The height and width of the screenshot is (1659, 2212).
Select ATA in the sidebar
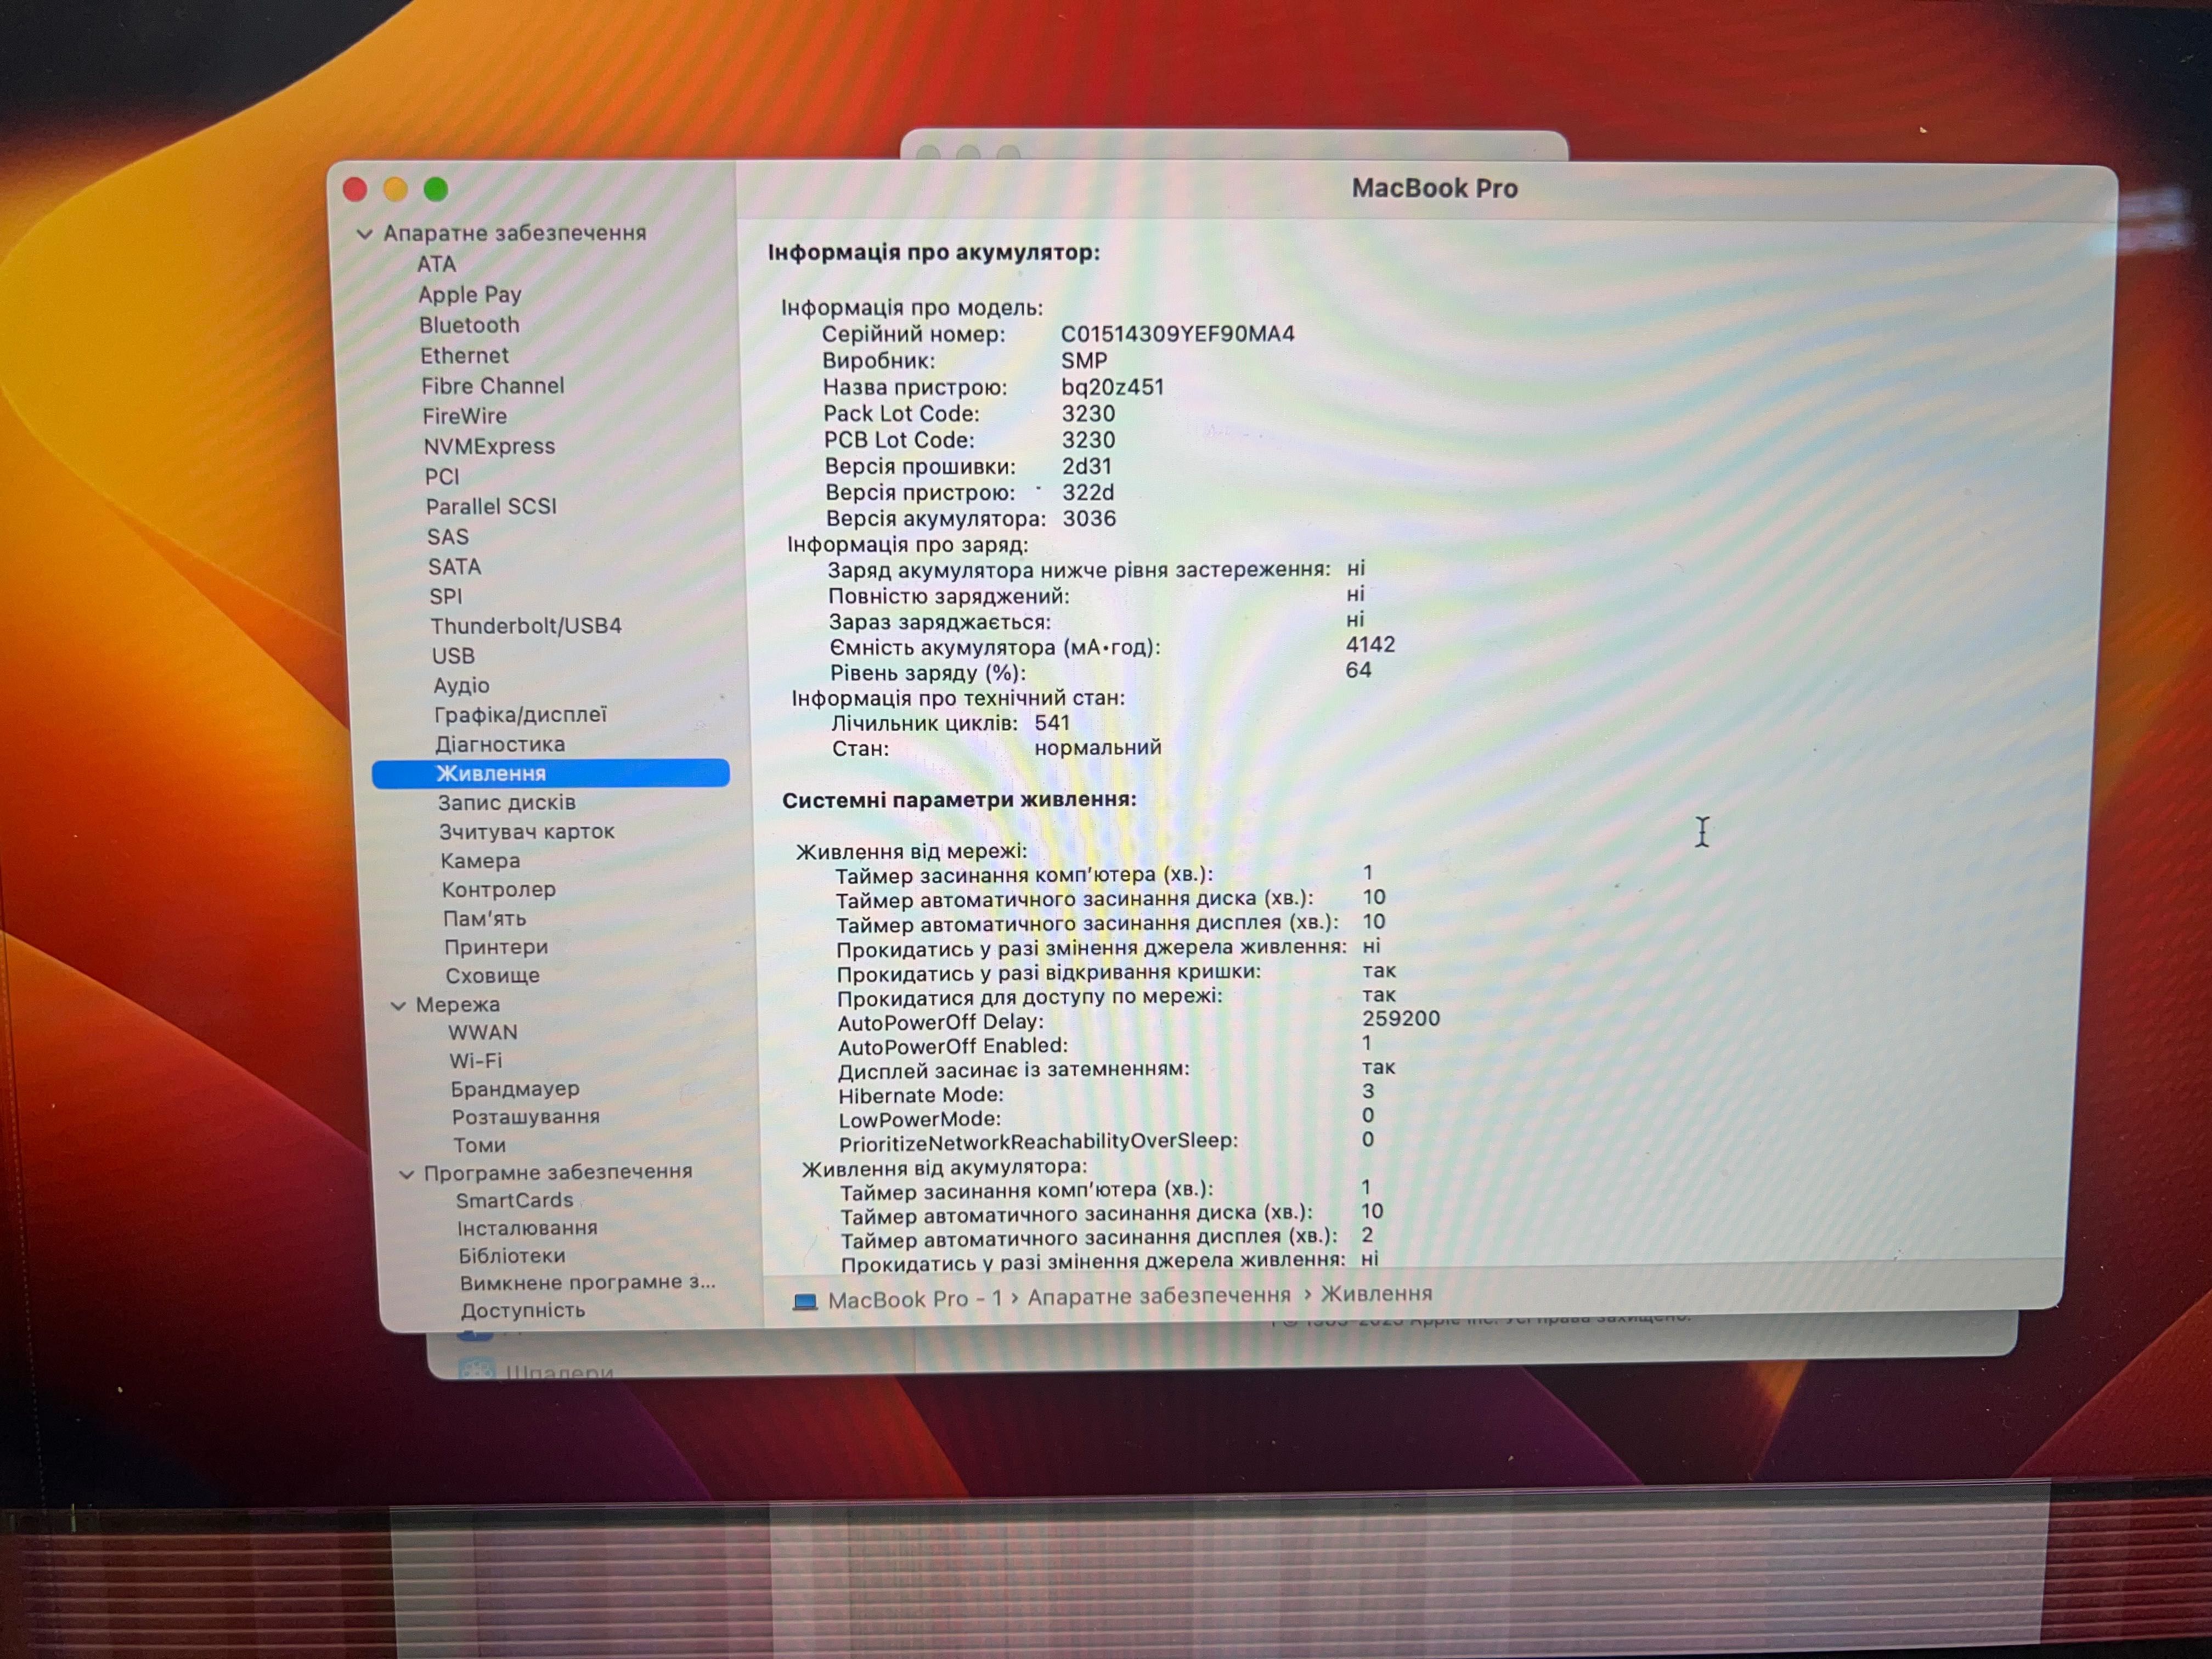(x=436, y=264)
